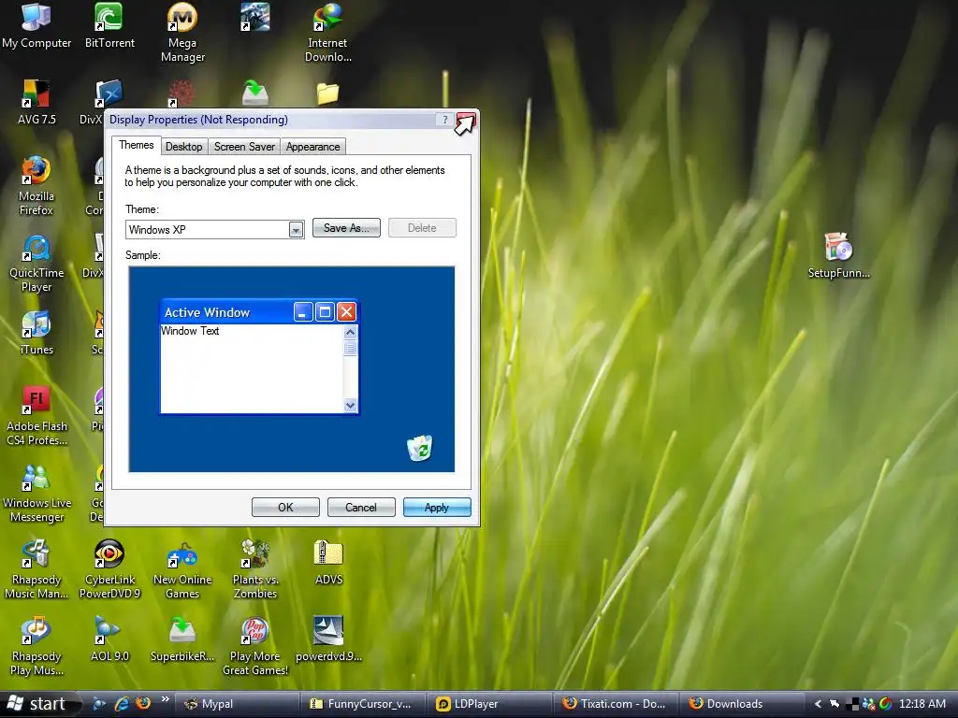Switch to LDPlayer taskbar button
The width and height of the screenshot is (958, 718).
point(489,704)
